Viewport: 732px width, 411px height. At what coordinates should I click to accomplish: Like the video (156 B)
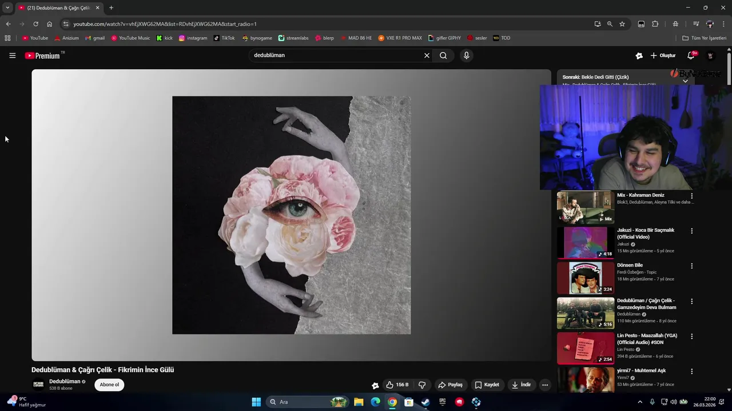(397, 385)
